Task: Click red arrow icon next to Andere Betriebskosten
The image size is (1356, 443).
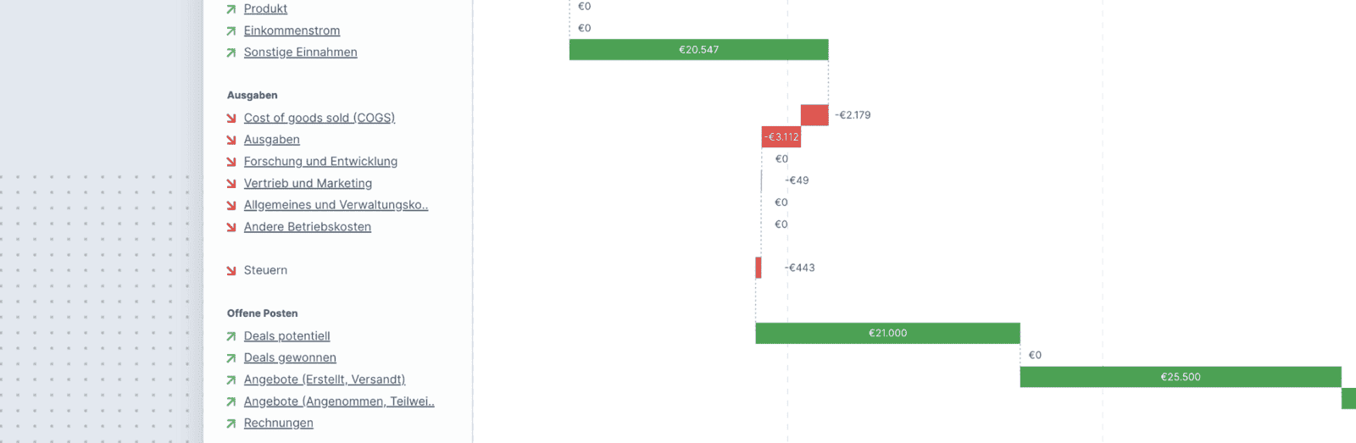Action: tap(231, 227)
